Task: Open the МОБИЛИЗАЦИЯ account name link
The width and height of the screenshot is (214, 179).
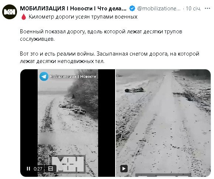Action: pos(73,9)
